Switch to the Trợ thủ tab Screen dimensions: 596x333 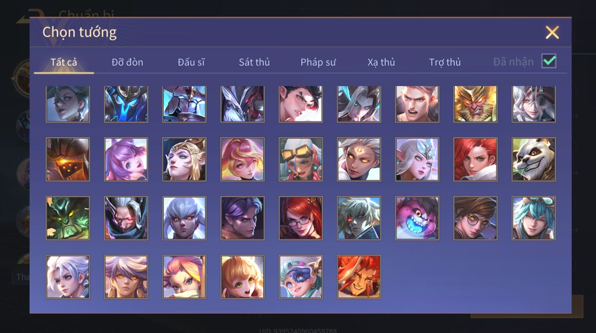coord(445,62)
